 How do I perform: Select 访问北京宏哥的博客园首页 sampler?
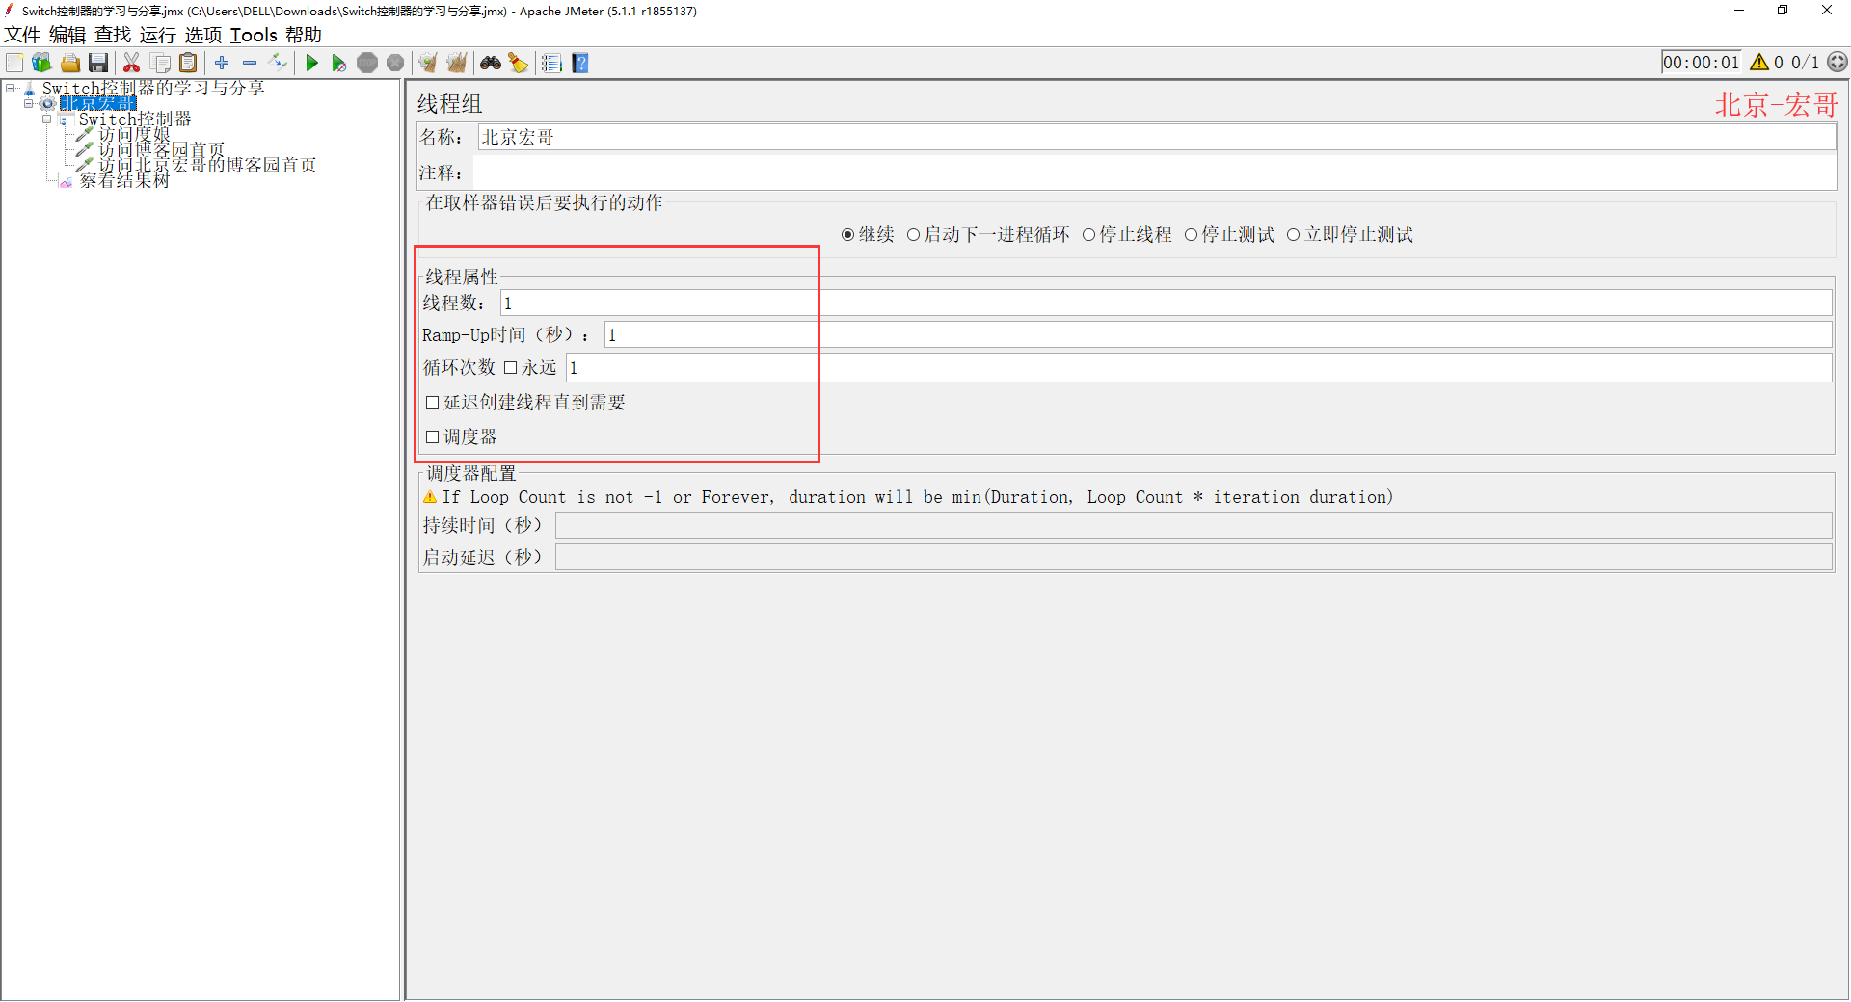tap(207, 165)
